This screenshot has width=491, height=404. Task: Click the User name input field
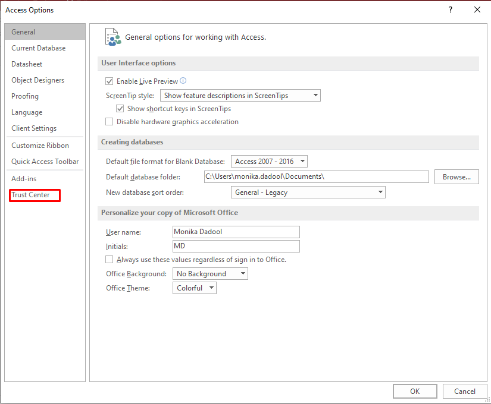[x=236, y=232]
